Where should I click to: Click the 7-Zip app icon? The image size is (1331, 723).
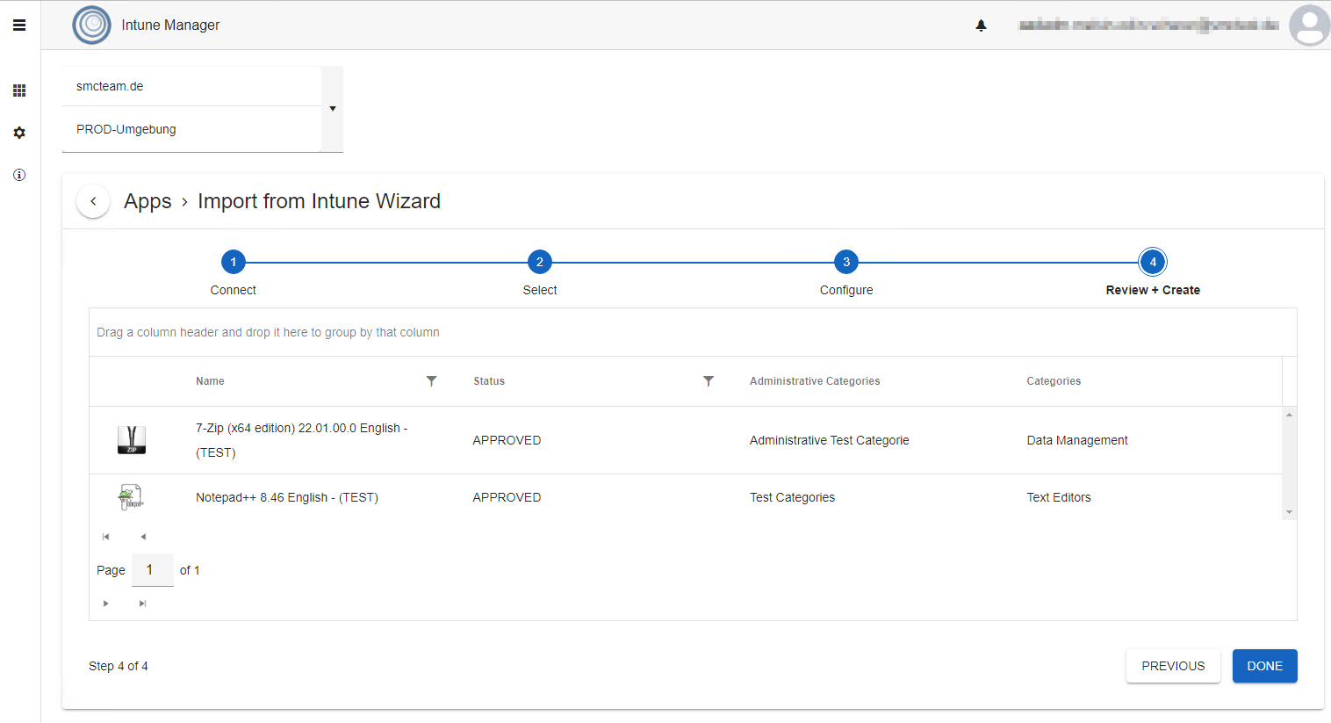pos(132,440)
